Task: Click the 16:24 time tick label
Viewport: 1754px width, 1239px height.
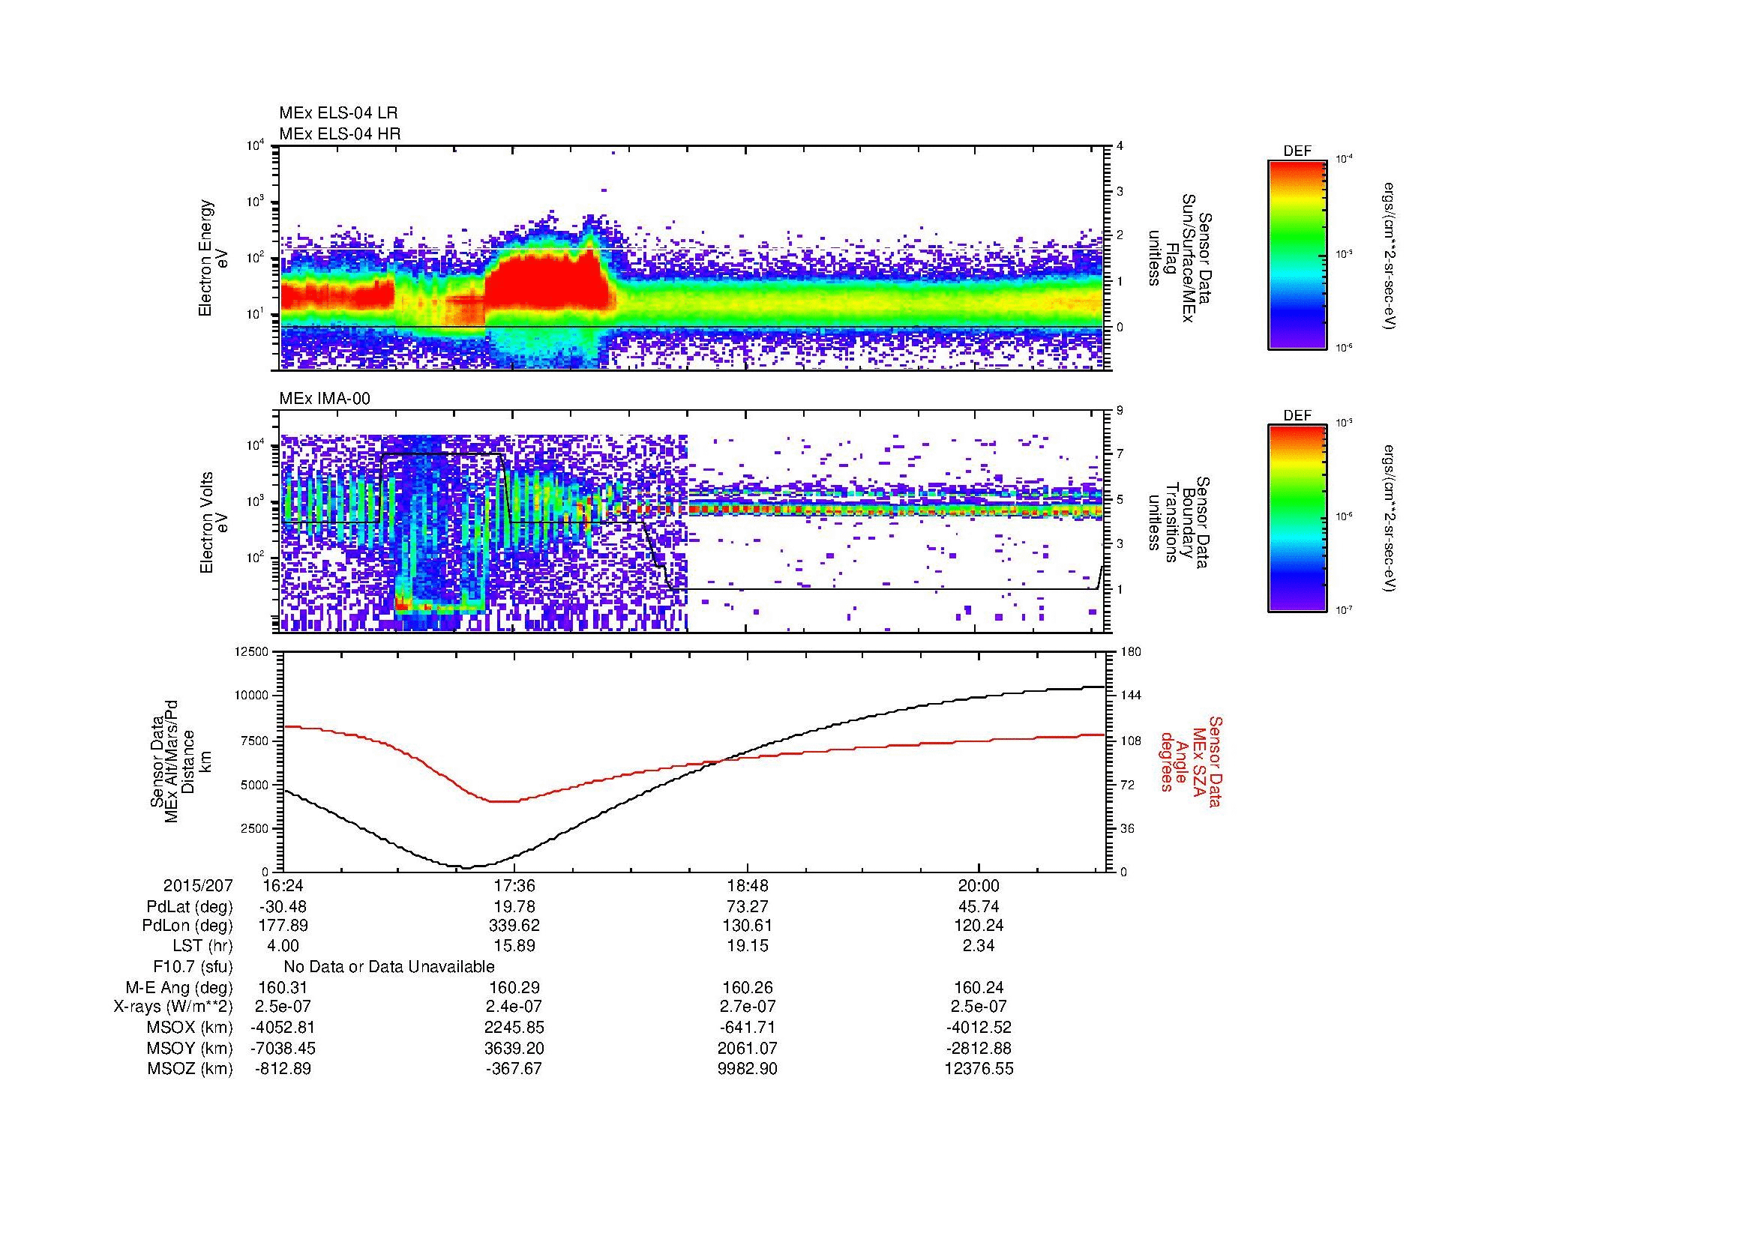Action: click(x=283, y=886)
